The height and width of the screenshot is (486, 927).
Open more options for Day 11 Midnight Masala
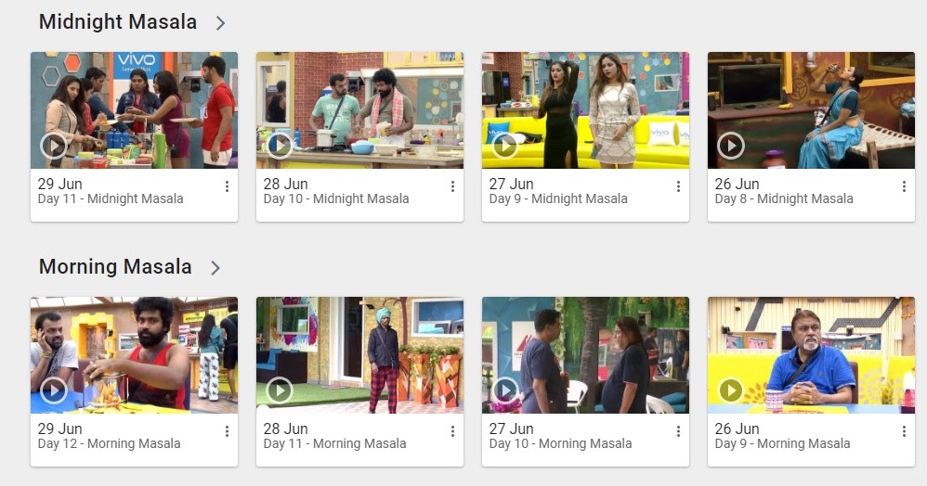(x=227, y=186)
